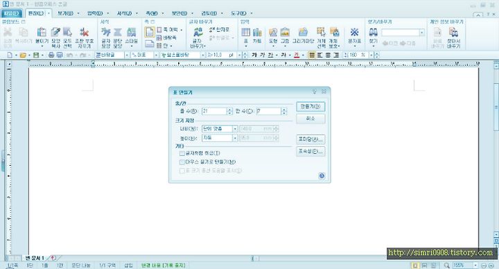The image size is (499, 269).
Task: Click the blue help icon in dialog
Action: point(322,175)
